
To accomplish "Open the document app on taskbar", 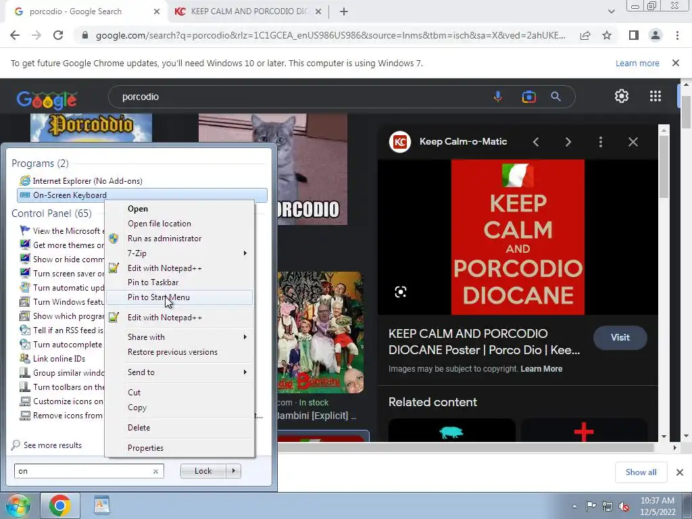I will click(102, 505).
